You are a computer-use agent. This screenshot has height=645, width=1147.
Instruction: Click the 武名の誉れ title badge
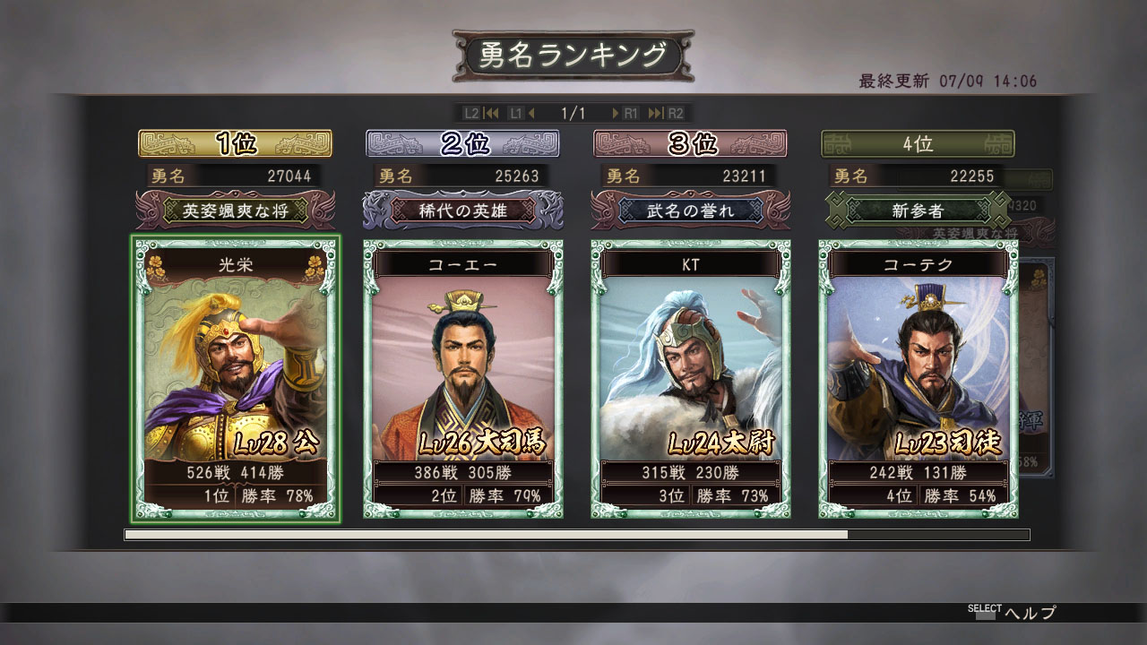tap(691, 211)
